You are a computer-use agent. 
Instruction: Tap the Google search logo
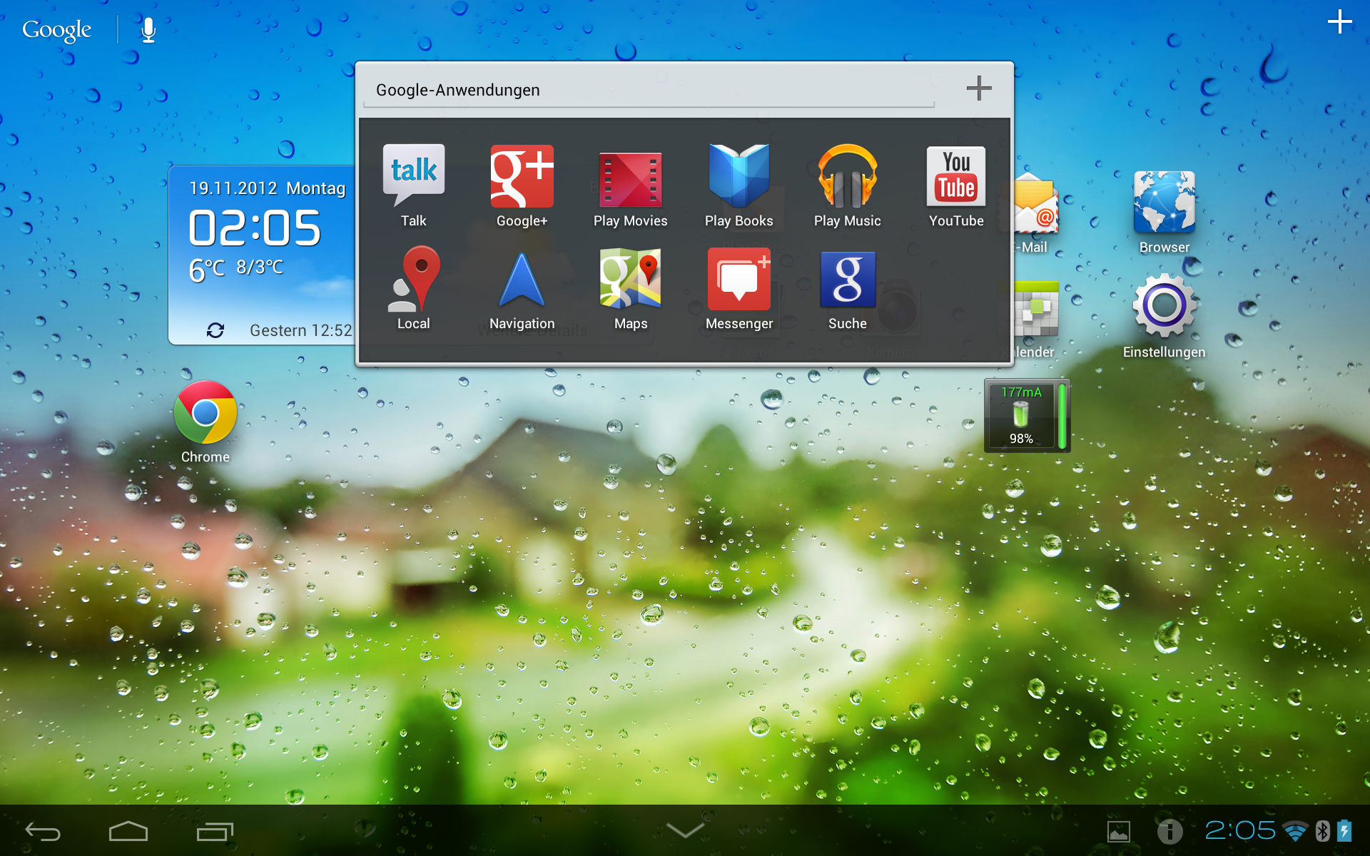(56, 30)
